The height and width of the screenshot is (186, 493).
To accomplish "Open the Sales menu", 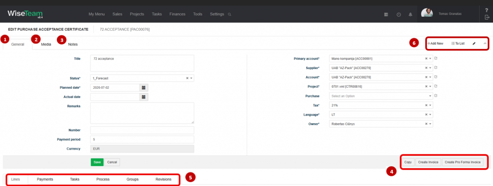I will coord(117,14).
